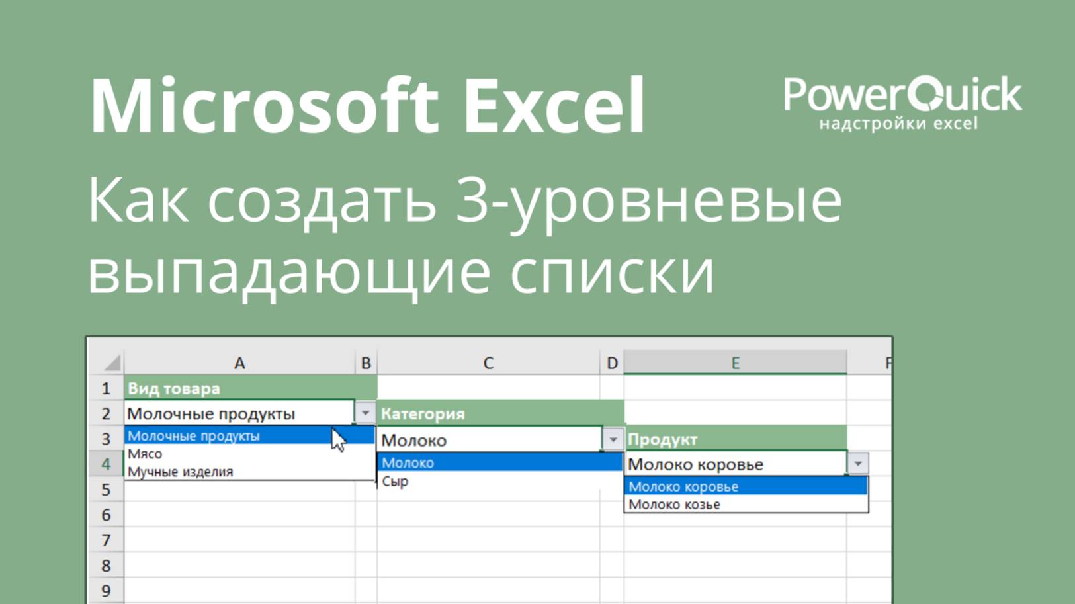Image resolution: width=1075 pixels, height=604 pixels.
Task: Click the 'Вид товара' header cell
Action: [251, 388]
